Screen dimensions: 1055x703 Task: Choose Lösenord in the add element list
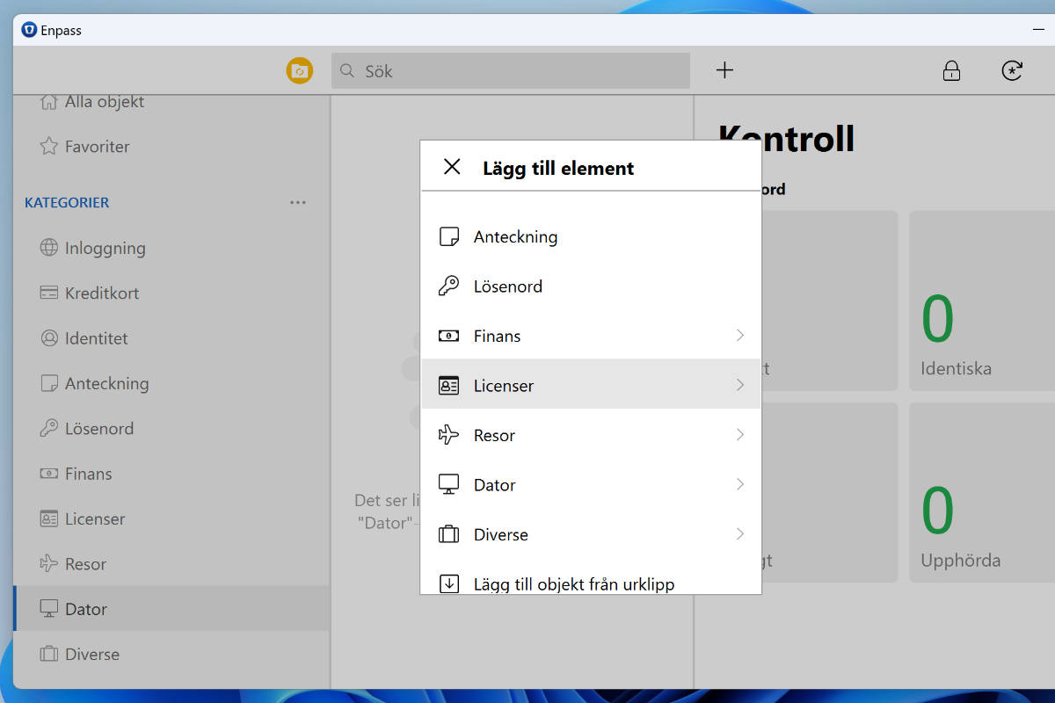point(591,286)
